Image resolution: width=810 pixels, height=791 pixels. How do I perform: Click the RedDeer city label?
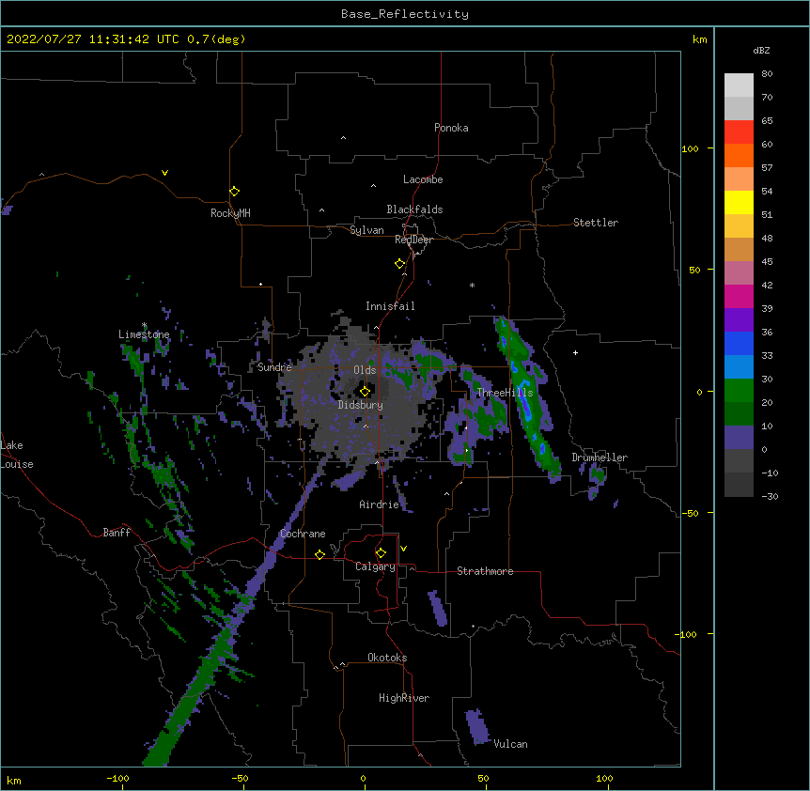click(x=413, y=240)
